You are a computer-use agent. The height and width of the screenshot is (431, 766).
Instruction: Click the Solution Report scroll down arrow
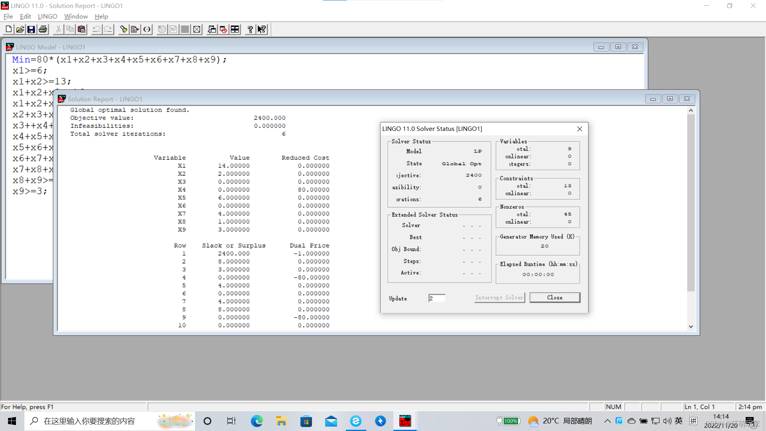coord(691,326)
